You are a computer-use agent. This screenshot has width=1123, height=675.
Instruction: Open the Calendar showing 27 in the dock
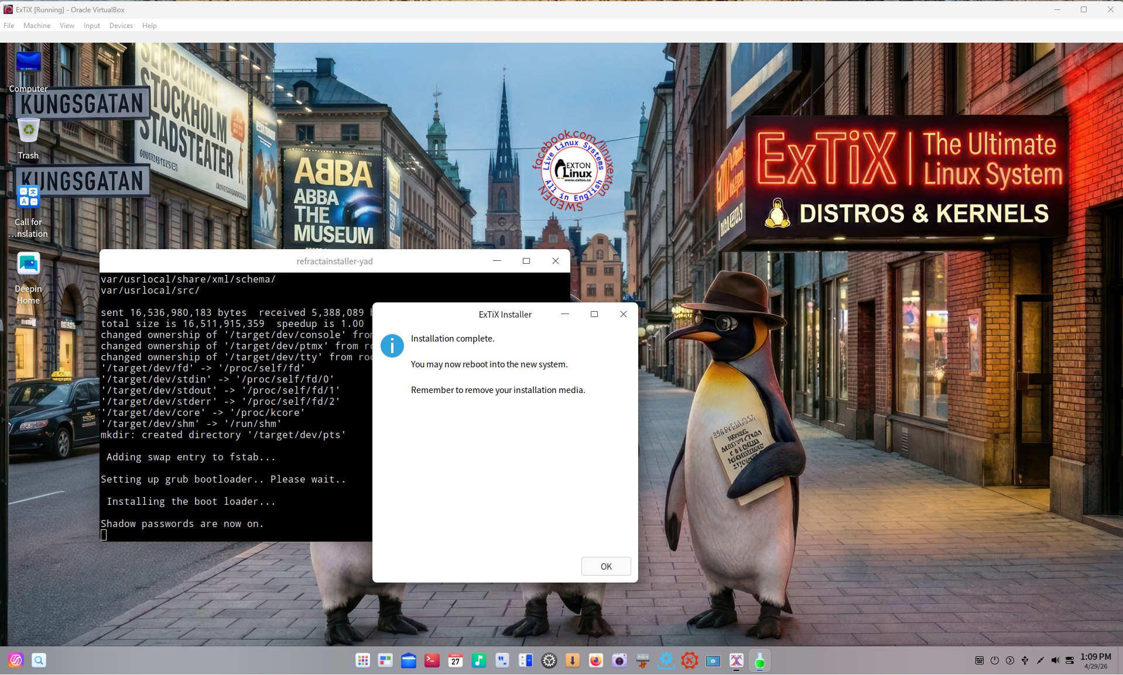pyautogui.click(x=456, y=661)
